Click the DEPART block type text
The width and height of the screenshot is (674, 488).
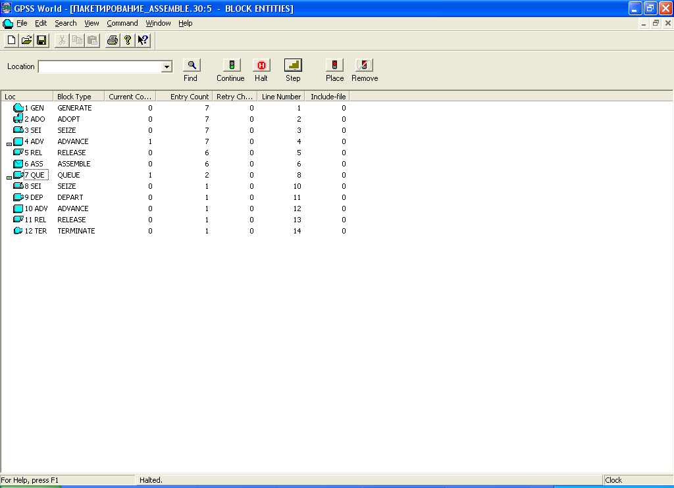(70, 197)
